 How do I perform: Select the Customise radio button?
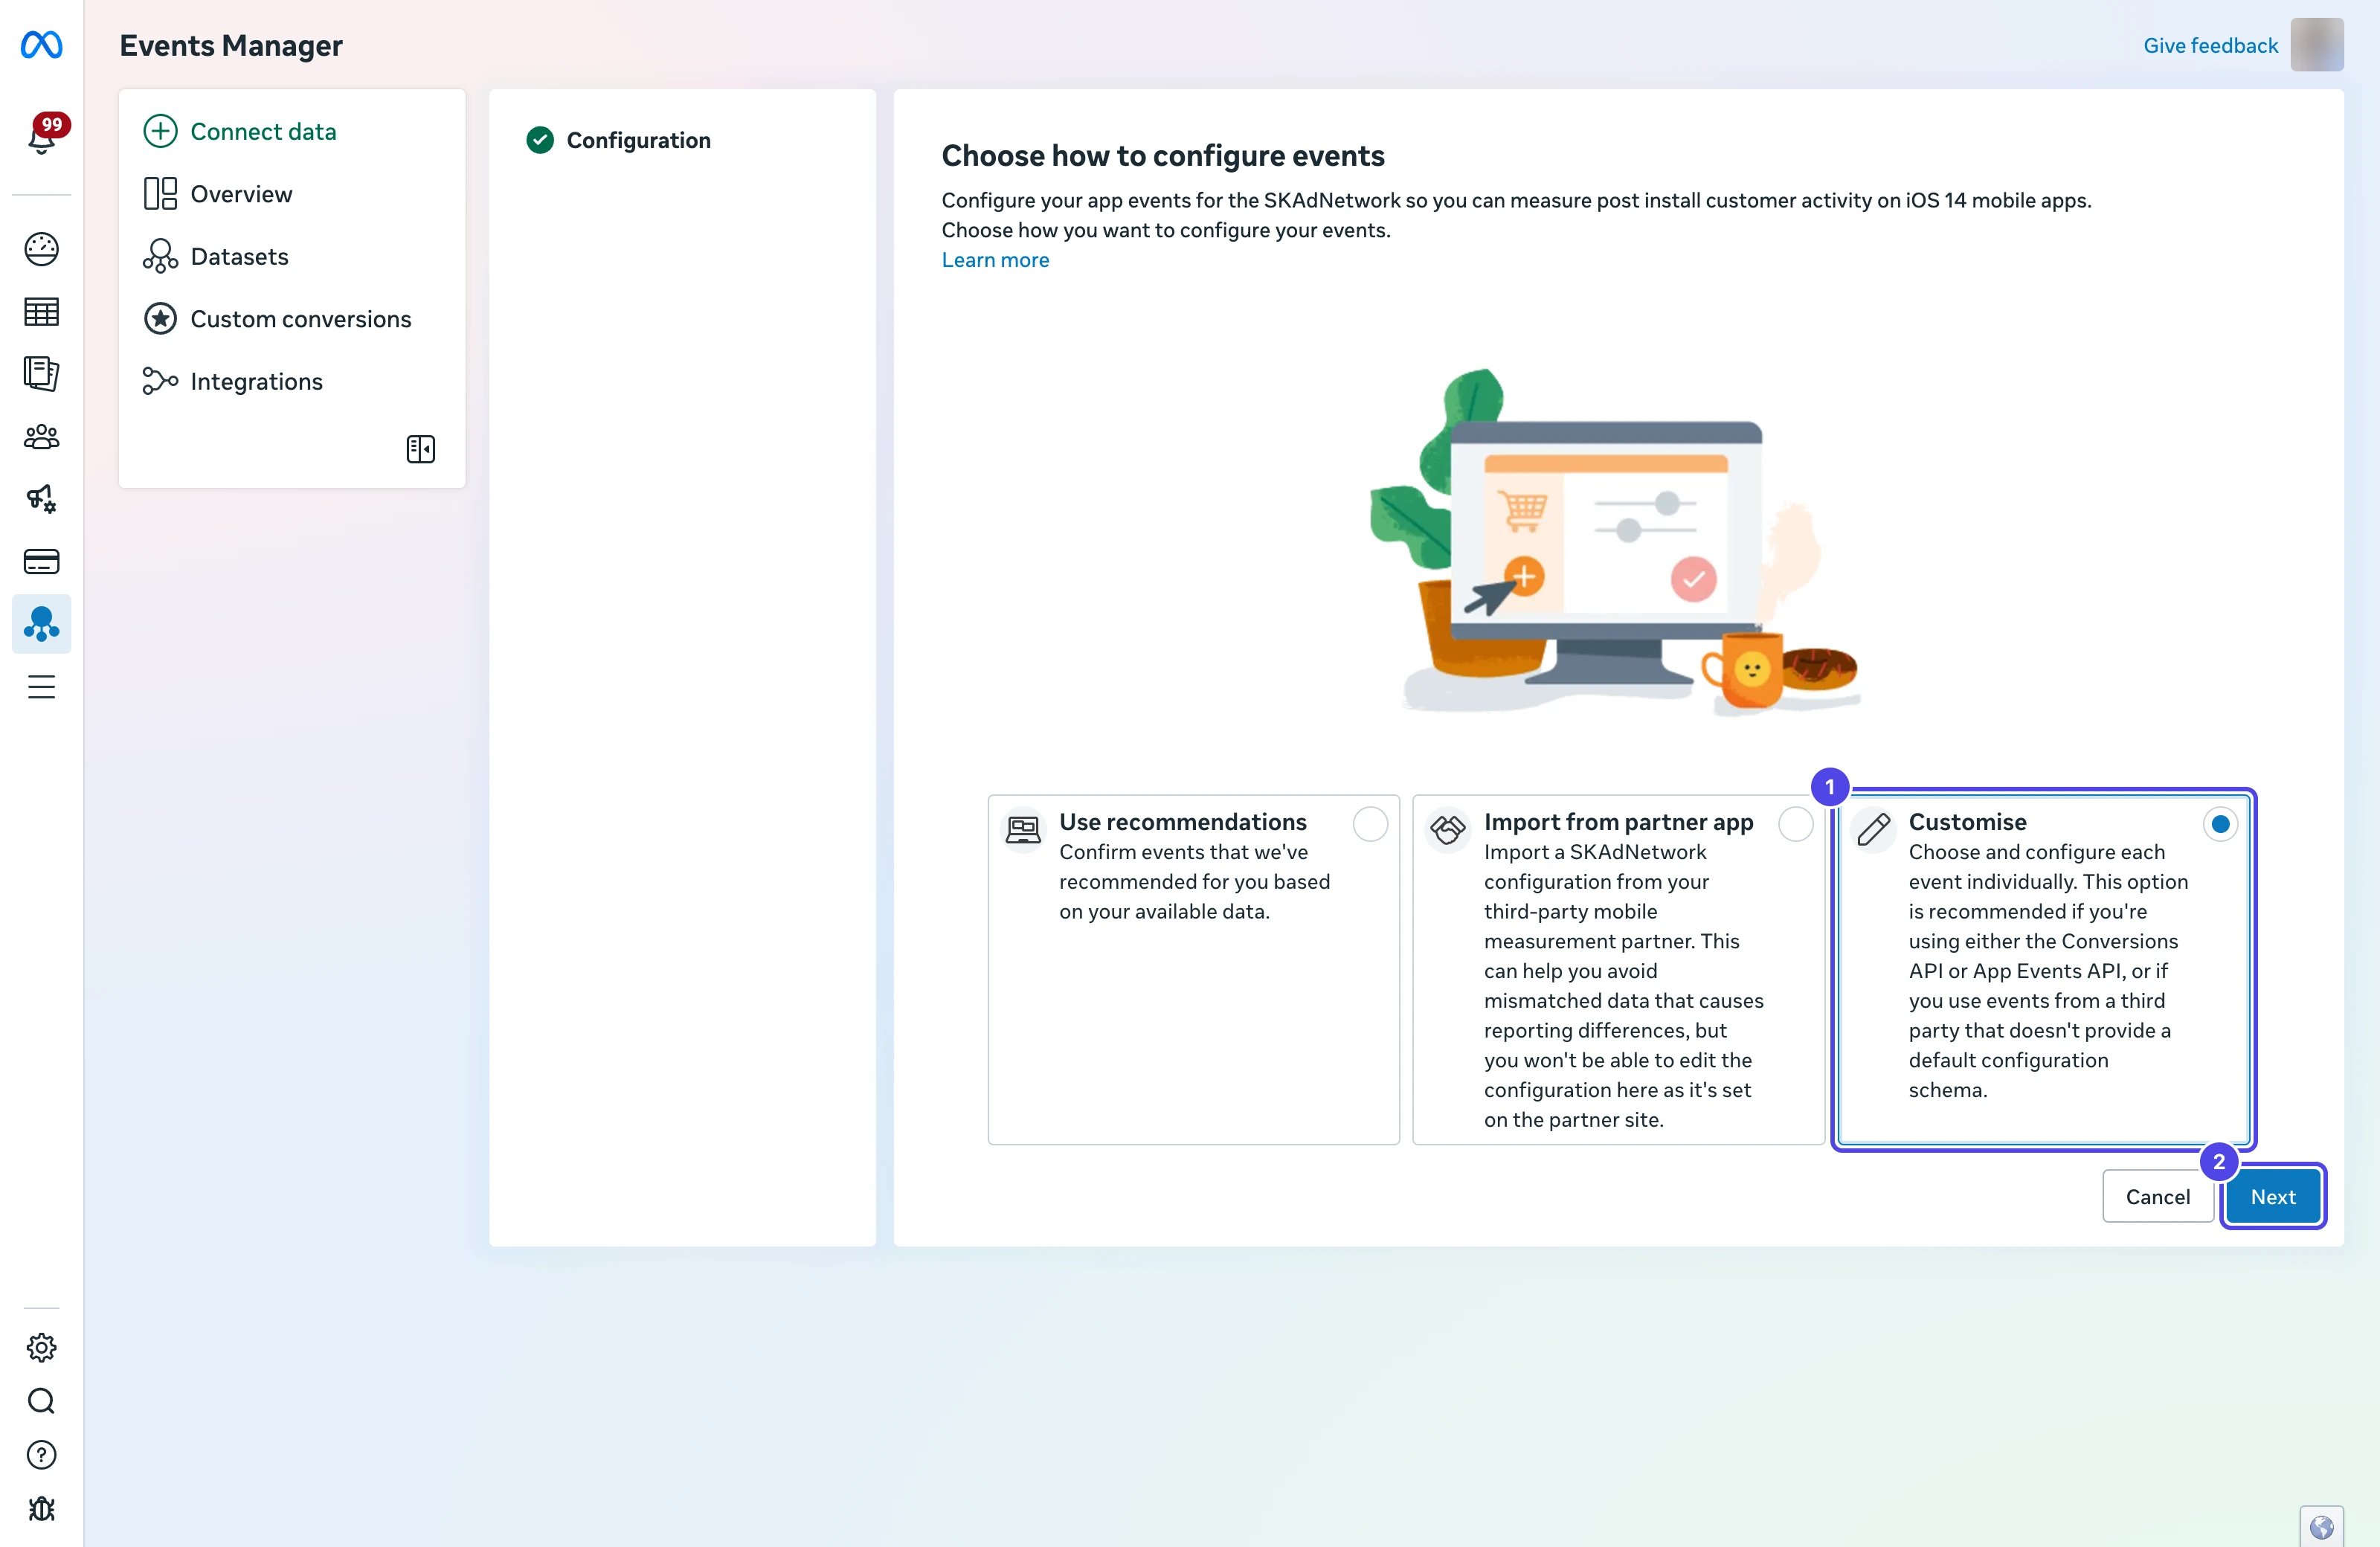tap(2220, 824)
